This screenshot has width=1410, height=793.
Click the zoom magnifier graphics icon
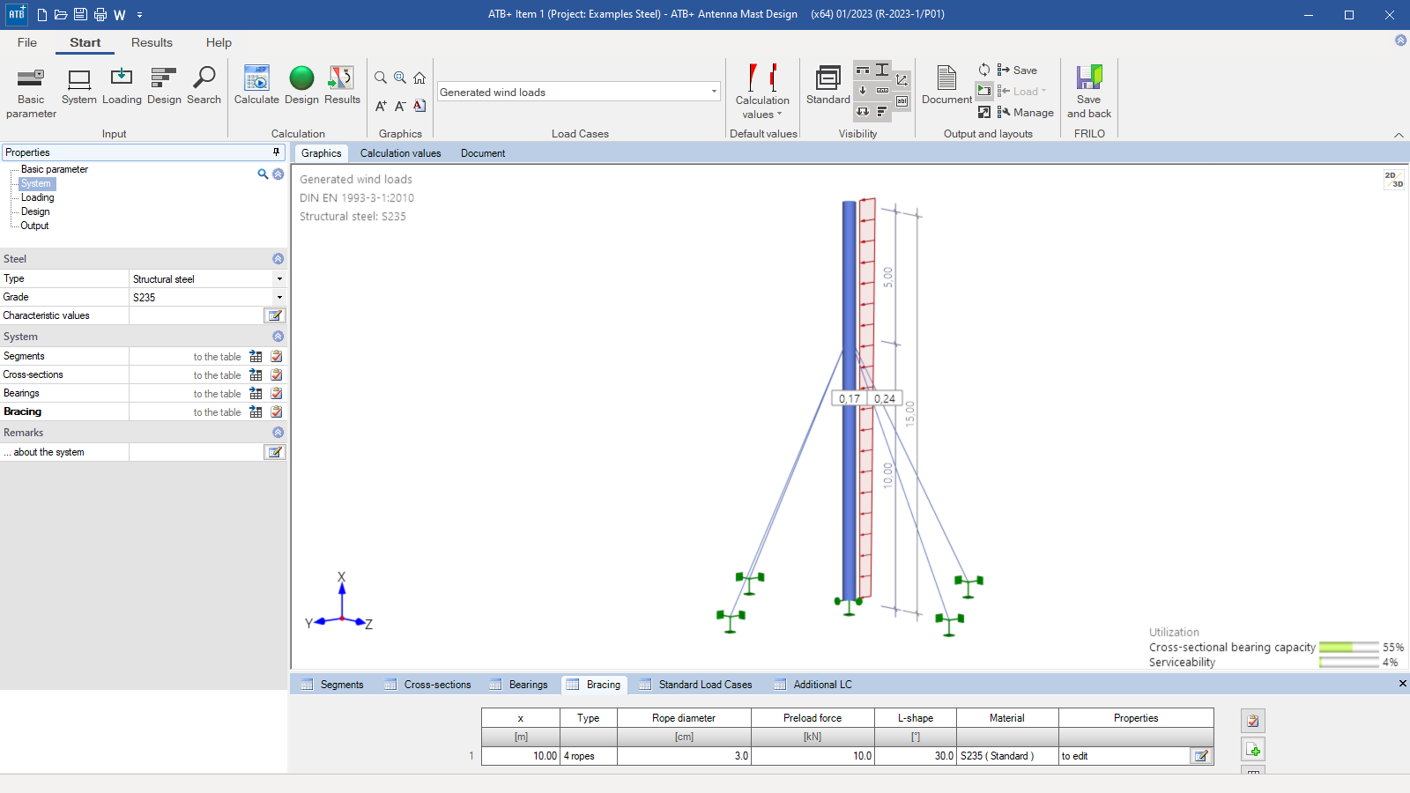tap(381, 78)
